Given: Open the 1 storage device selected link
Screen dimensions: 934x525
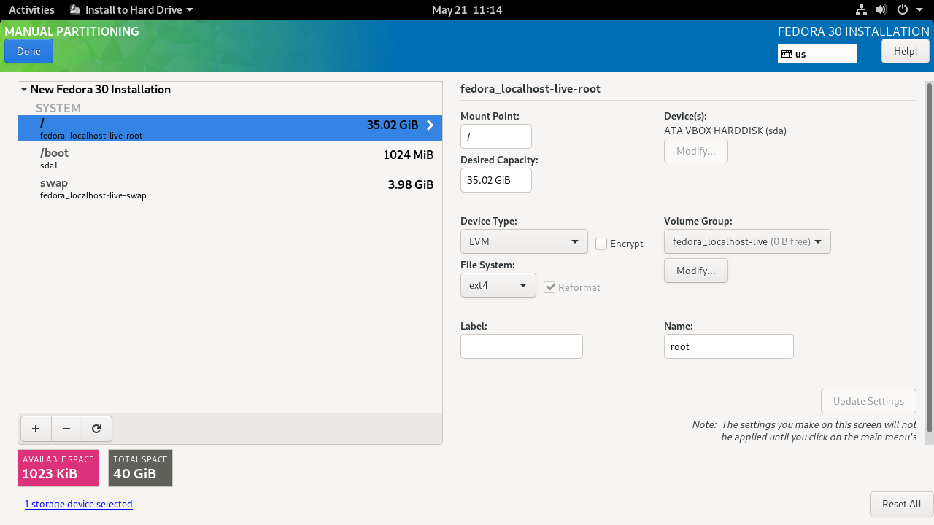Looking at the screenshot, I should point(79,504).
